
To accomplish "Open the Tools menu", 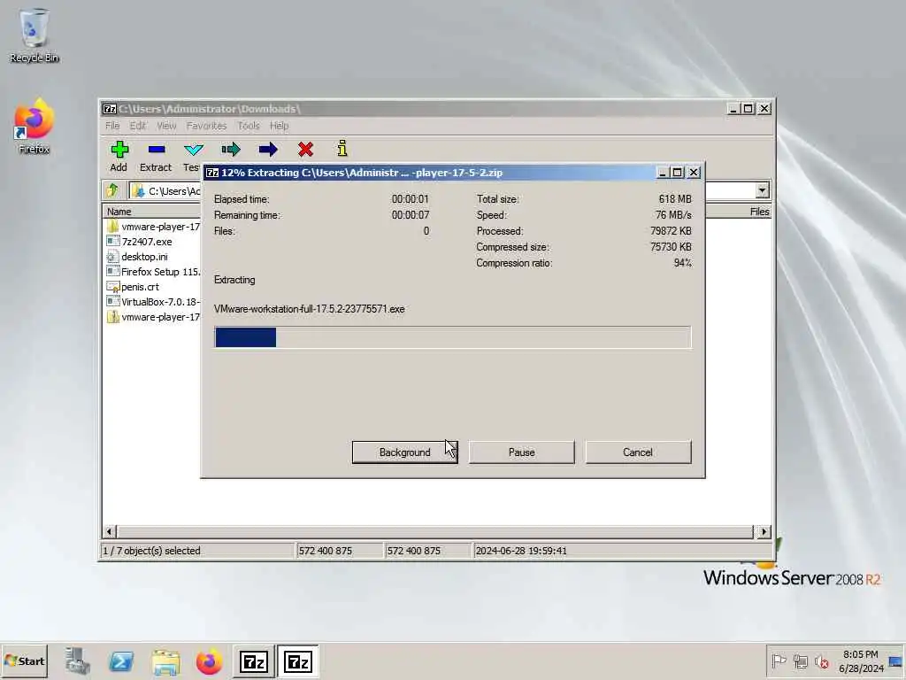I will point(249,126).
